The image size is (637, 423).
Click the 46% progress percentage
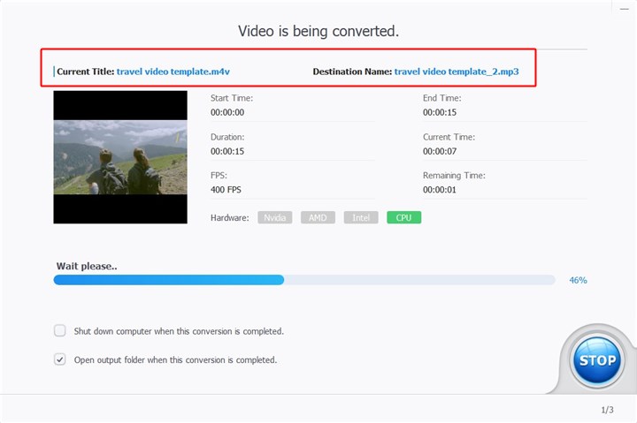point(578,280)
